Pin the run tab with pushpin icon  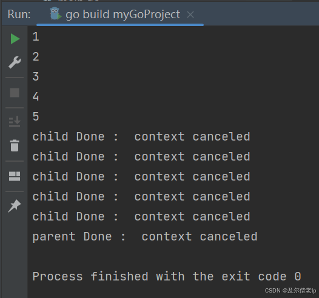tap(15, 206)
